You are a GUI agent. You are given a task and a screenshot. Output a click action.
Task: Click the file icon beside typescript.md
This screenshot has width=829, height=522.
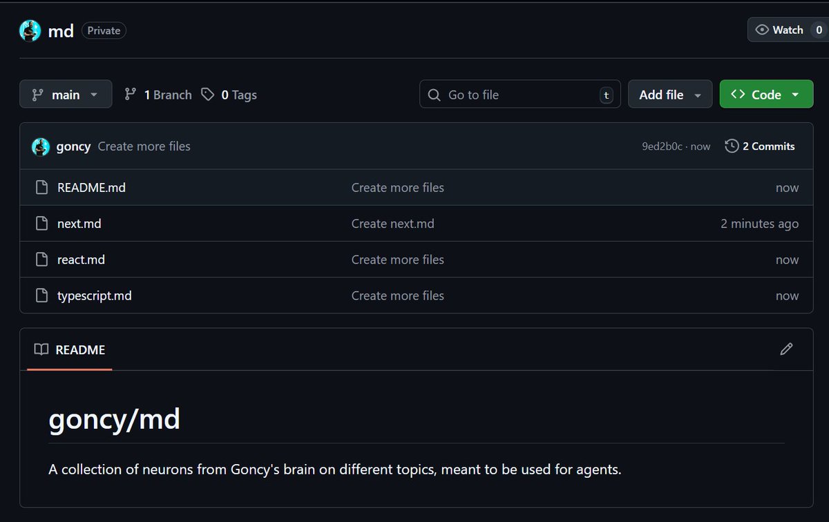[x=42, y=296]
